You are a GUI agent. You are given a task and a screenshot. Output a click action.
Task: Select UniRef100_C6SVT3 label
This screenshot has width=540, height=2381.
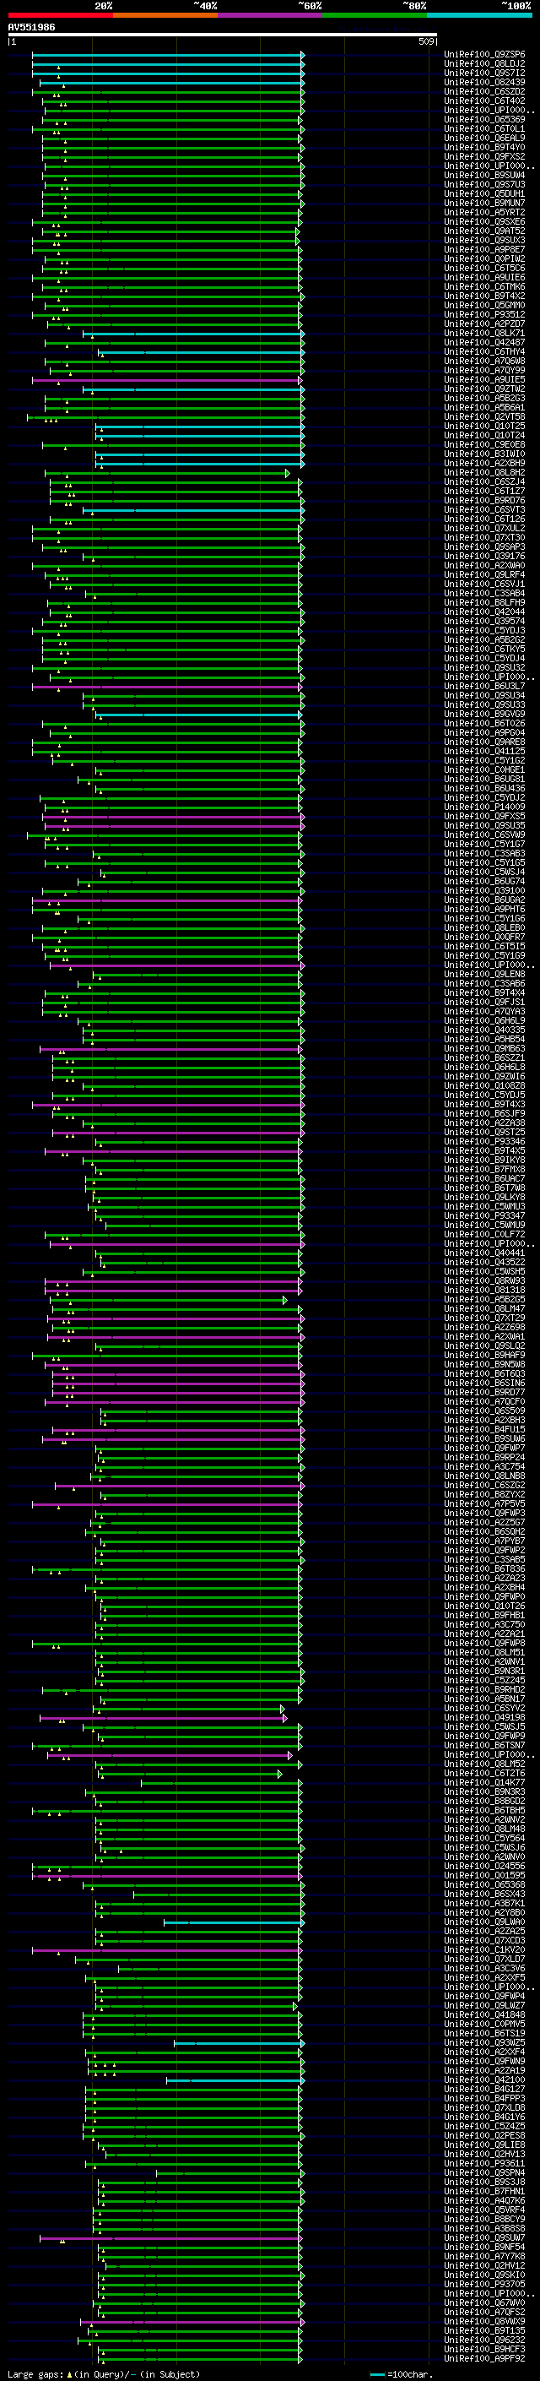pyautogui.click(x=484, y=509)
